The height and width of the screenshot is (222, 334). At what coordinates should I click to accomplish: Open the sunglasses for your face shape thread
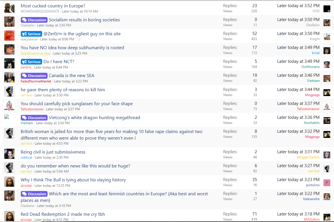pos(77,104)
